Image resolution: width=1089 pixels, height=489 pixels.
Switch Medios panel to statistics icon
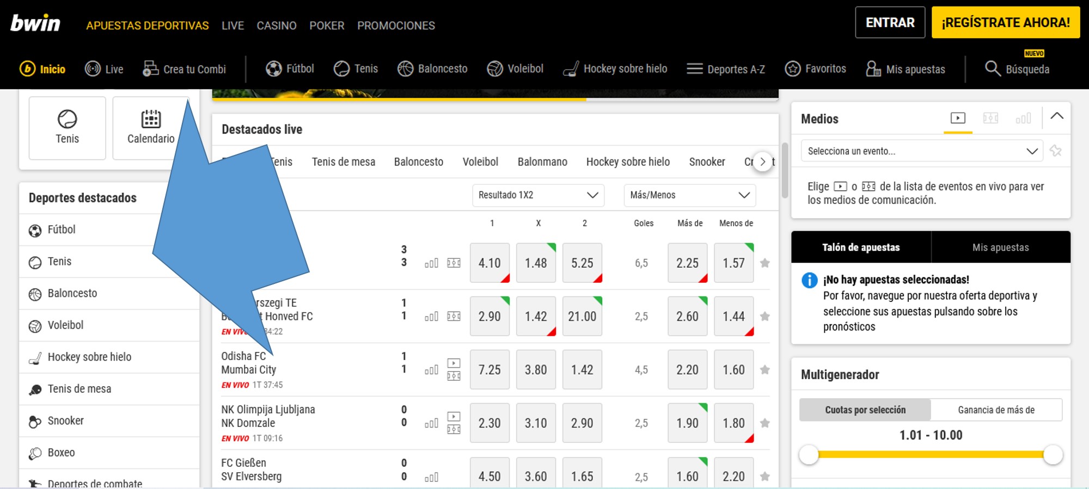click(1023, 118)
